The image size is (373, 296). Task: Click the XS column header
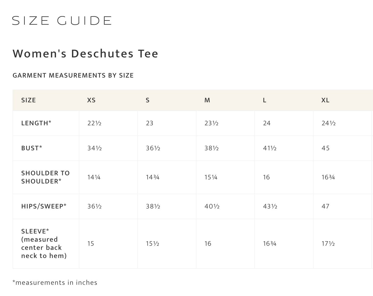tap(91, 100)
